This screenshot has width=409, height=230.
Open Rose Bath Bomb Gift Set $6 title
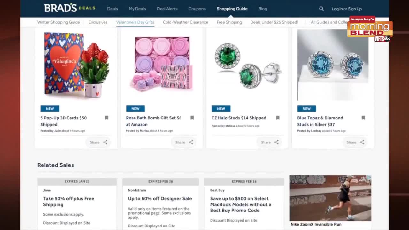click(154, 121)
